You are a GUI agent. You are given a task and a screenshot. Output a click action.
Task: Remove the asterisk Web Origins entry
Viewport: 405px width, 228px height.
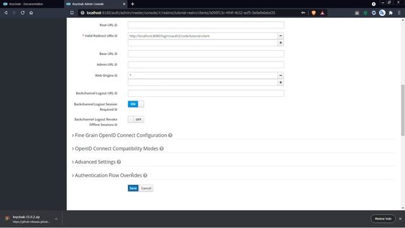(x=281, y=75)
